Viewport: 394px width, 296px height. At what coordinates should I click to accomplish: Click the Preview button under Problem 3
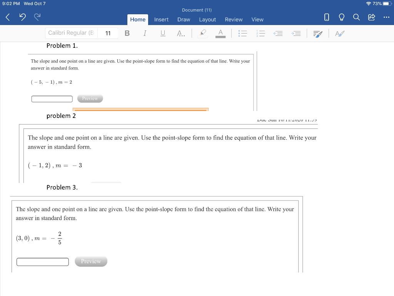[x=91, y=261]
